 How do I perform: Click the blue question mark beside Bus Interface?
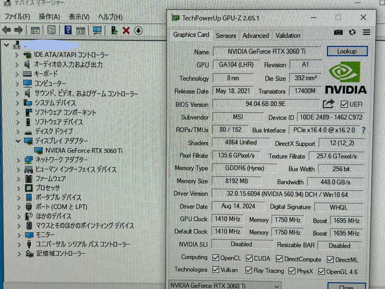click(364, 130)
